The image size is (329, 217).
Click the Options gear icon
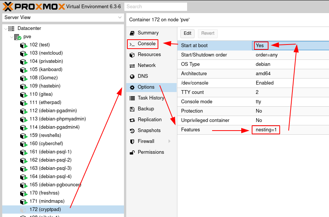coord(132,88)
